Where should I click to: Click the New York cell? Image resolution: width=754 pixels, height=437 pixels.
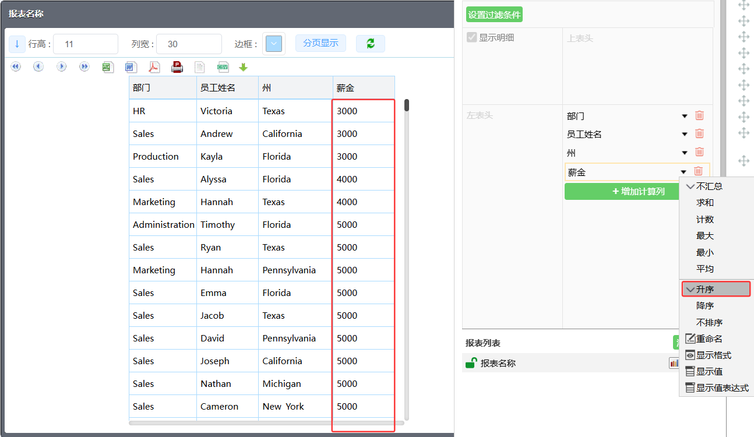(295, 406)
